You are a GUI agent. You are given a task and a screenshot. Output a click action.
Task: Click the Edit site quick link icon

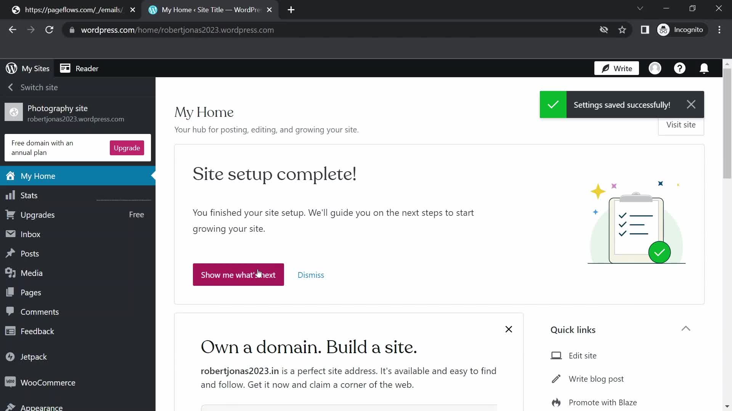557,355
